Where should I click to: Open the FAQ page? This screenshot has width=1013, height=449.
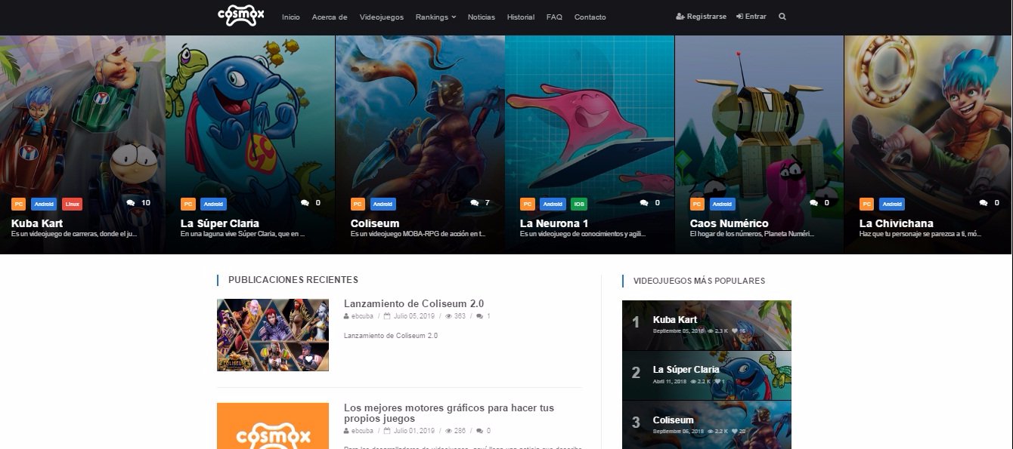click(554, 17)
